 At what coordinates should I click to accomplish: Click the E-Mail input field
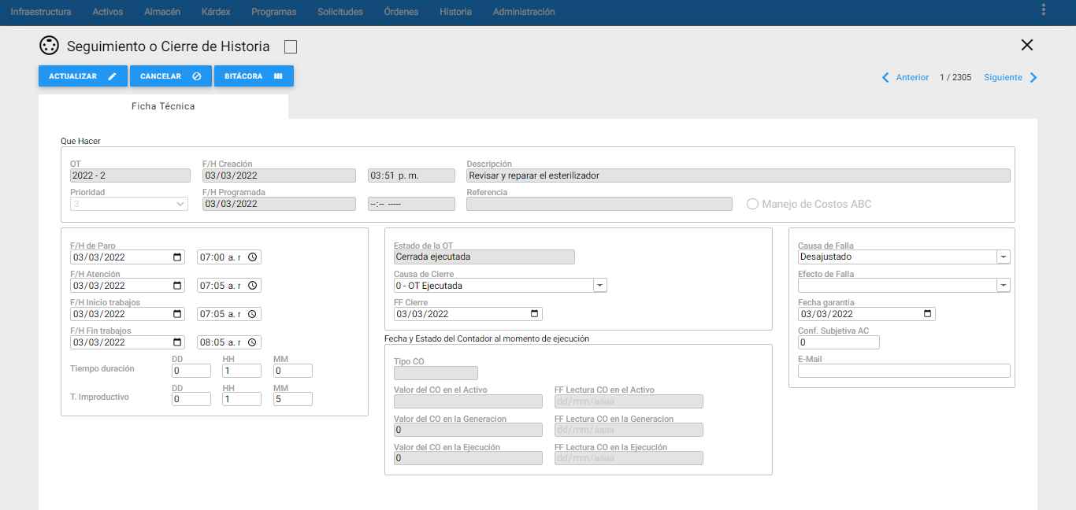903,371
